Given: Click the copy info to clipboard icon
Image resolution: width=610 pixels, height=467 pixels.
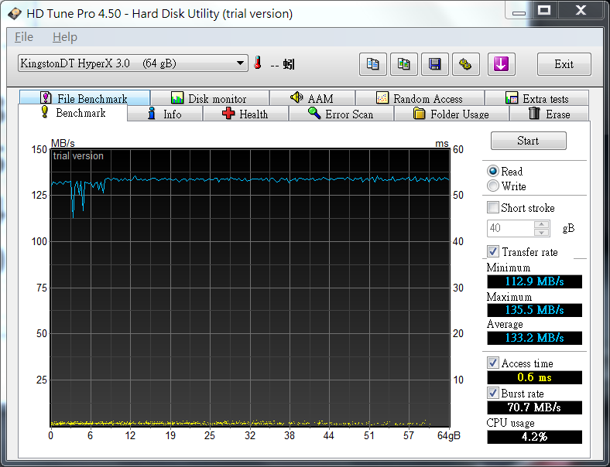Looking at the screenshot, I should pyautogui.click(x=372, y=64).
